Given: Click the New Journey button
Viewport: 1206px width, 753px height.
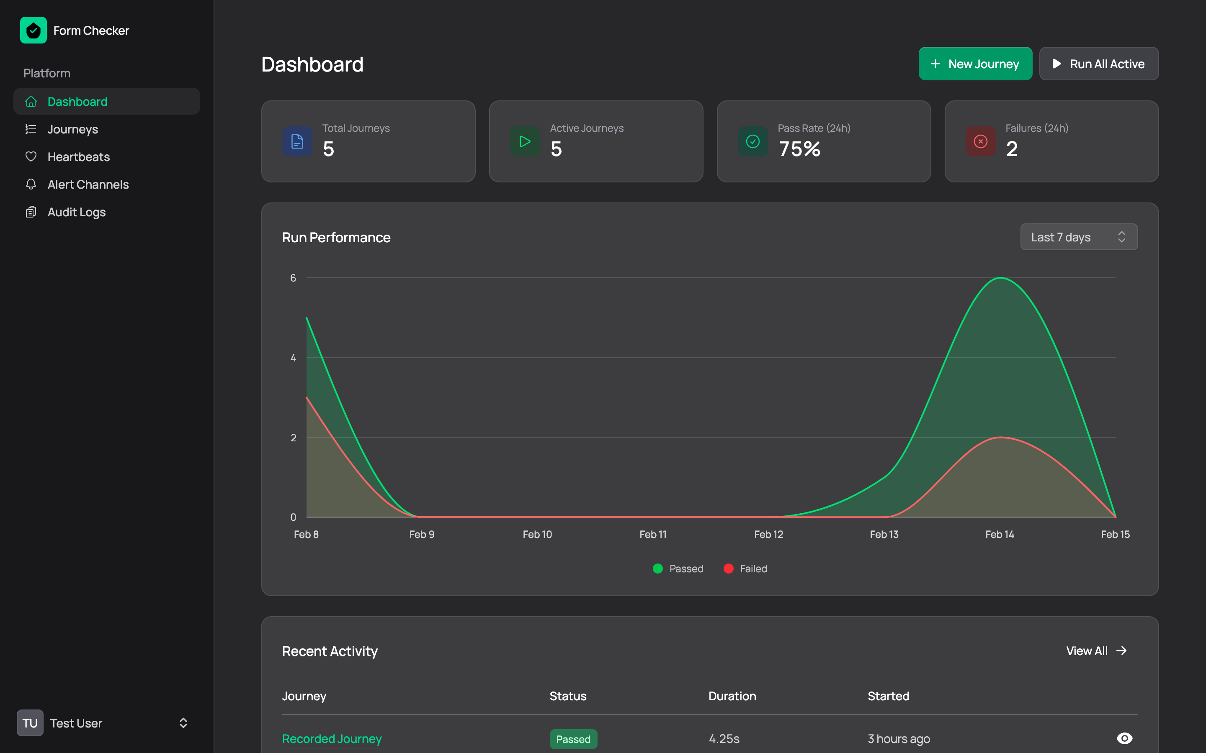Looking at the screenshot, I should pos(975,63).
